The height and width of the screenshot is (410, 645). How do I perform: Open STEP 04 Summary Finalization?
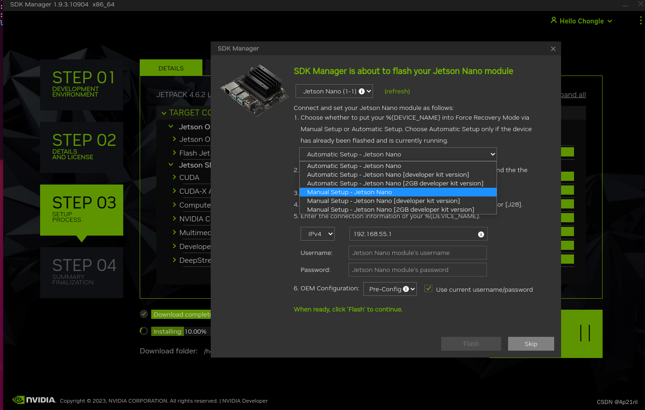point(82,272)
